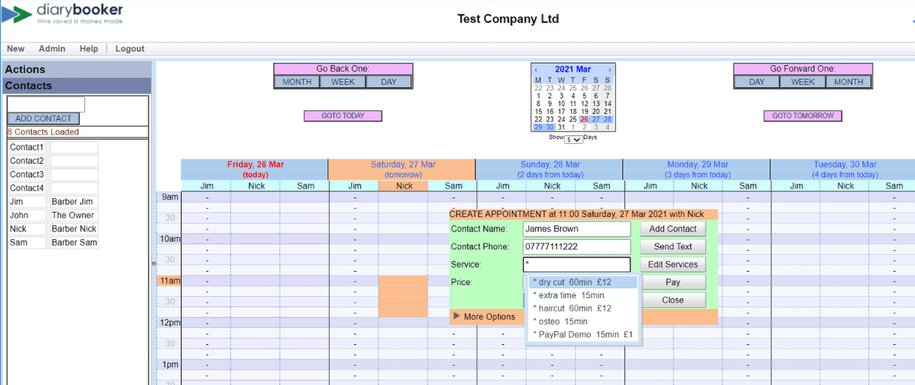Go back one WEEK
Image resolution: width=915 pixels, height=385 pixels.
(x=343, y=82)
